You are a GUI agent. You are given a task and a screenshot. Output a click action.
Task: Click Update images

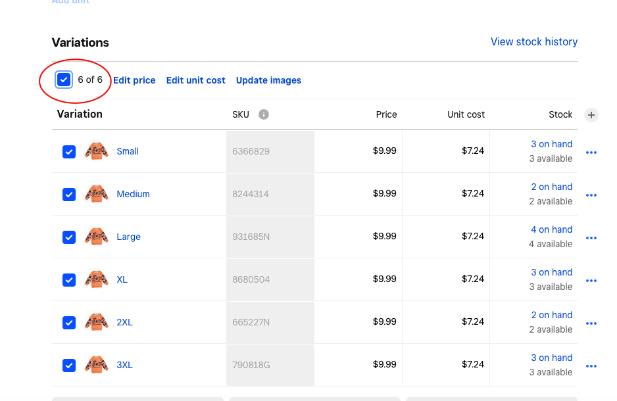pos(268,80)
